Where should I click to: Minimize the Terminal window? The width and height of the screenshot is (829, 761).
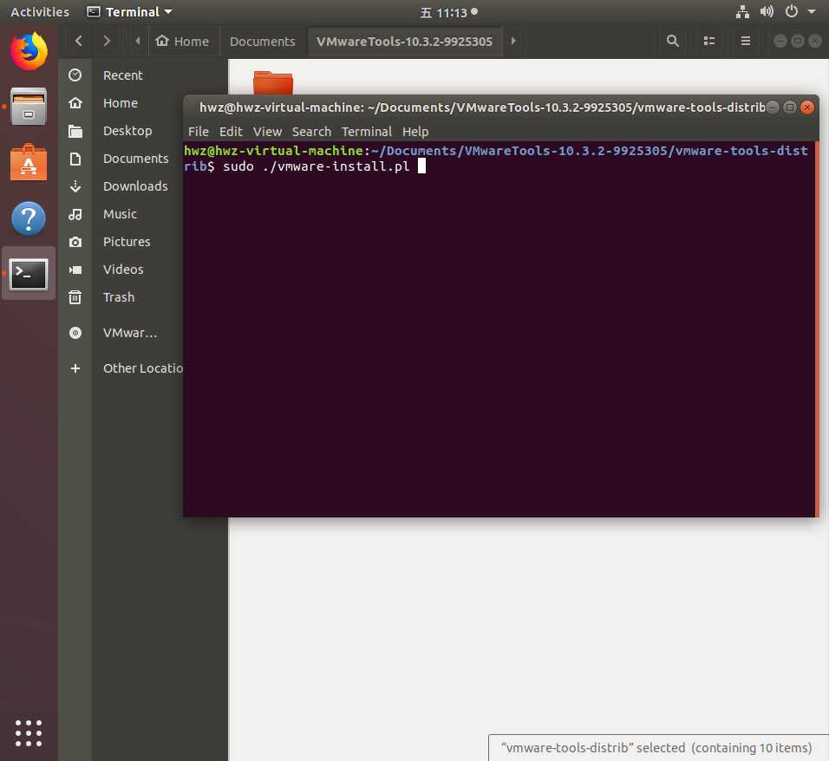(773, 107)
